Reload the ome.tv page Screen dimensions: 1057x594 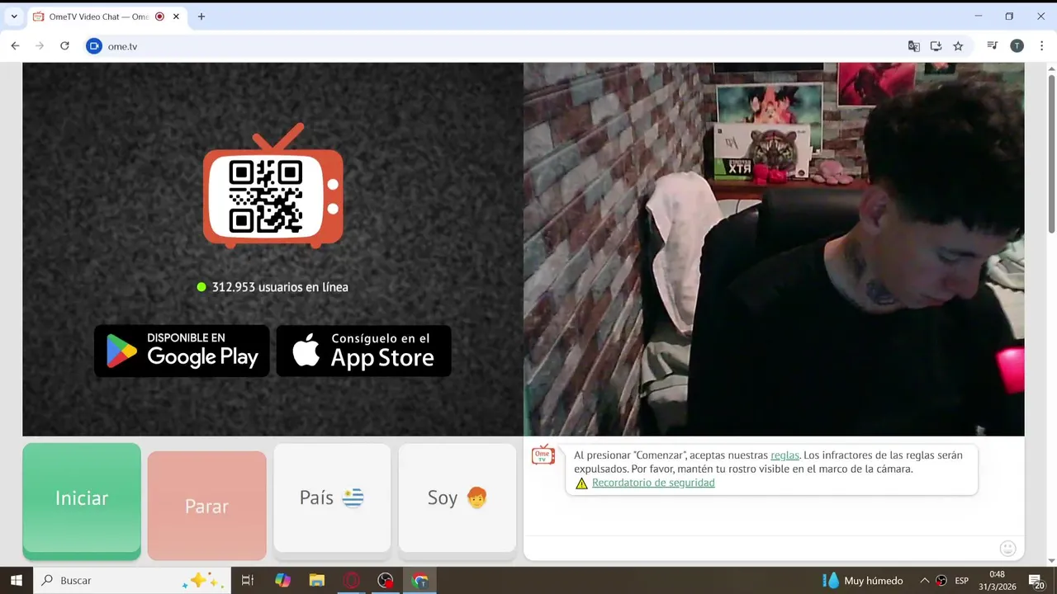coord(64,46)
